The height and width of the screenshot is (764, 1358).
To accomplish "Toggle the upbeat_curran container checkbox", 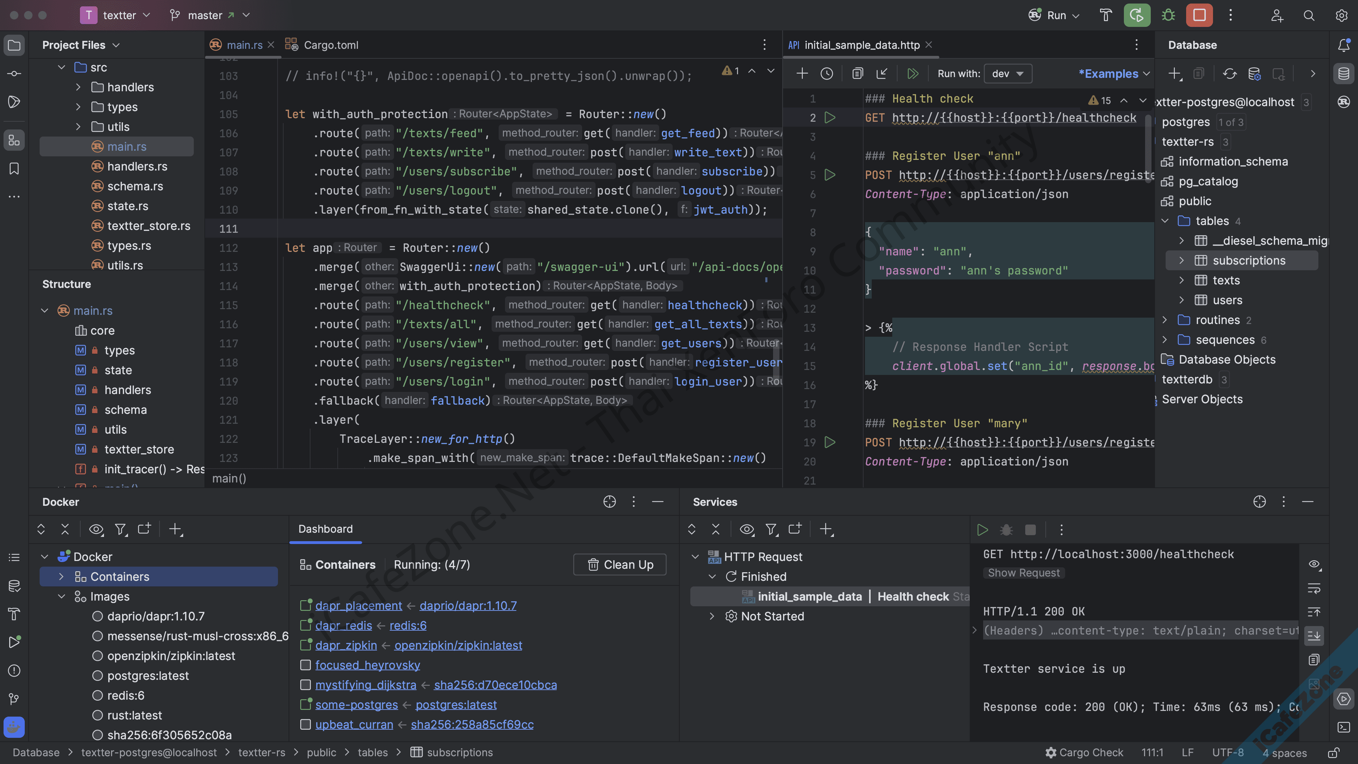I will coord(305,724).
